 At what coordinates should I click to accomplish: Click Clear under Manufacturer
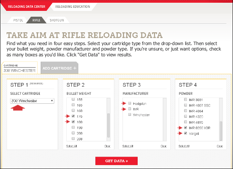coord(164,146)
